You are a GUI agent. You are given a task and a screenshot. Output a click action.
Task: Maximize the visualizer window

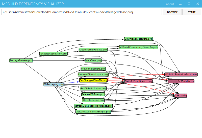point(189,4)
